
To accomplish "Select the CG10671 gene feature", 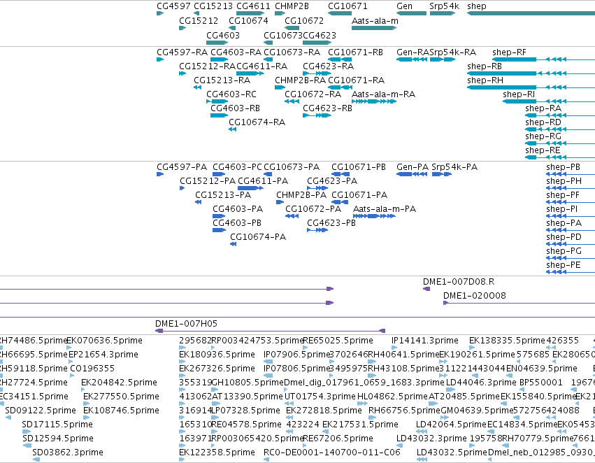I will pyautogui.click(x=340, y=14).
